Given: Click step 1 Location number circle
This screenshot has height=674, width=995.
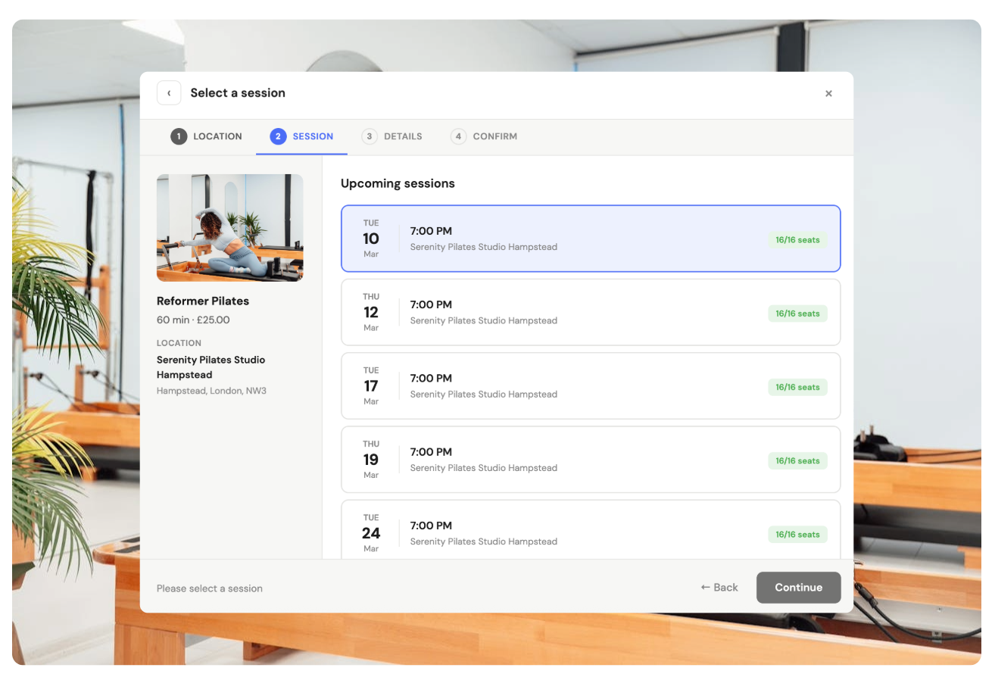Looking at the screenshot, I should click(x=179, y=136).
